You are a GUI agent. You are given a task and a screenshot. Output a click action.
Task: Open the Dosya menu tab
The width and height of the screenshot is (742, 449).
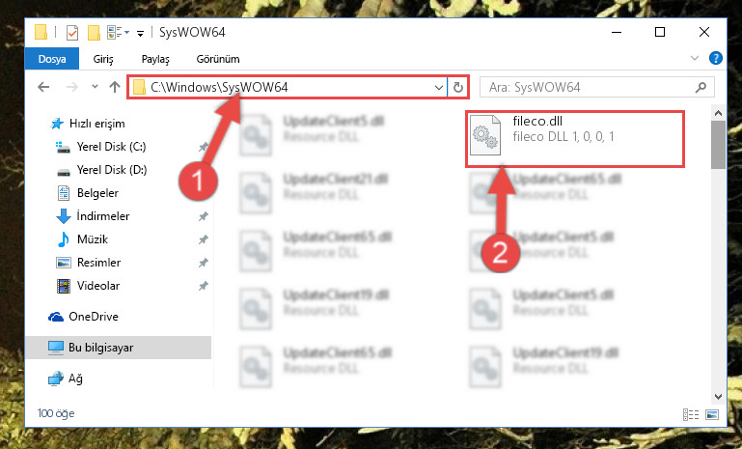tap(52, 59)
